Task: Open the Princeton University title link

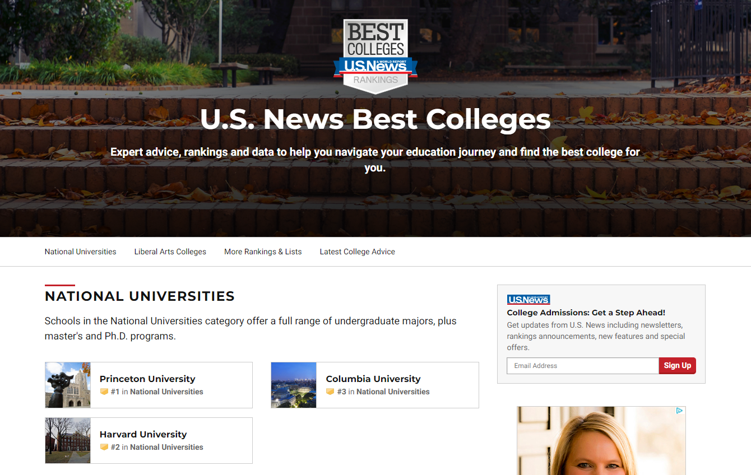Action: point(147,379)
